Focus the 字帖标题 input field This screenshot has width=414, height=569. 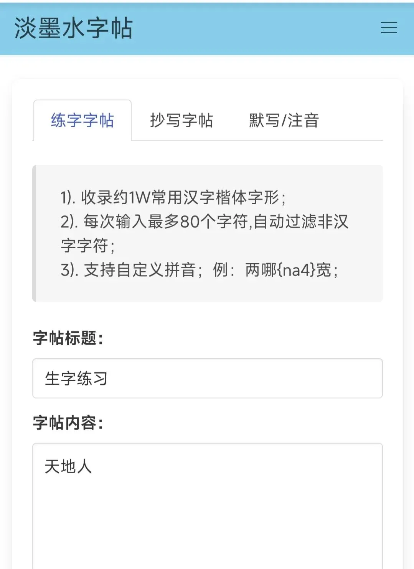point(208,378)
